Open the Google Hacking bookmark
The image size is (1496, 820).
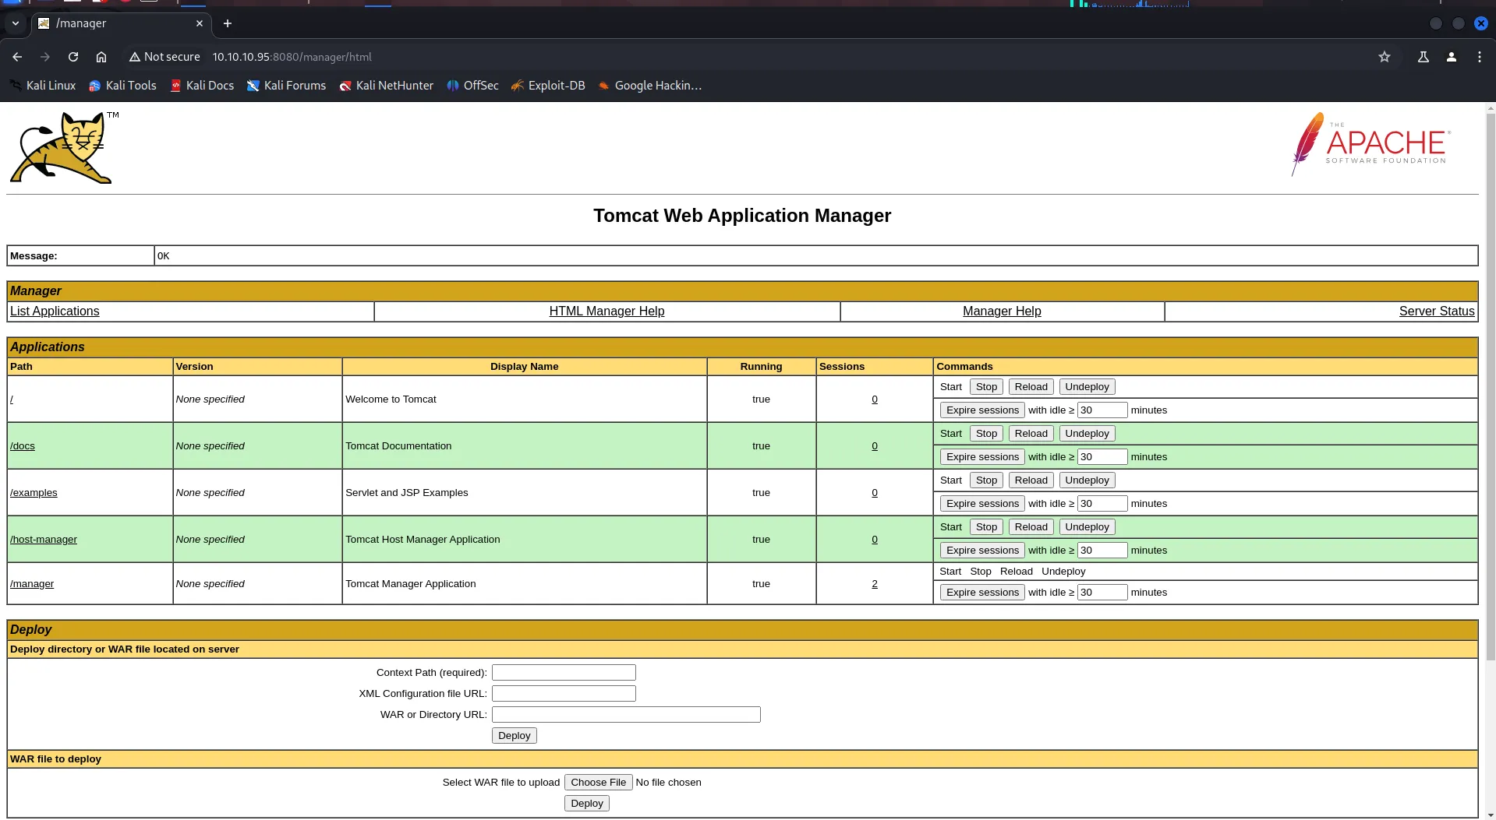(650, 86)
